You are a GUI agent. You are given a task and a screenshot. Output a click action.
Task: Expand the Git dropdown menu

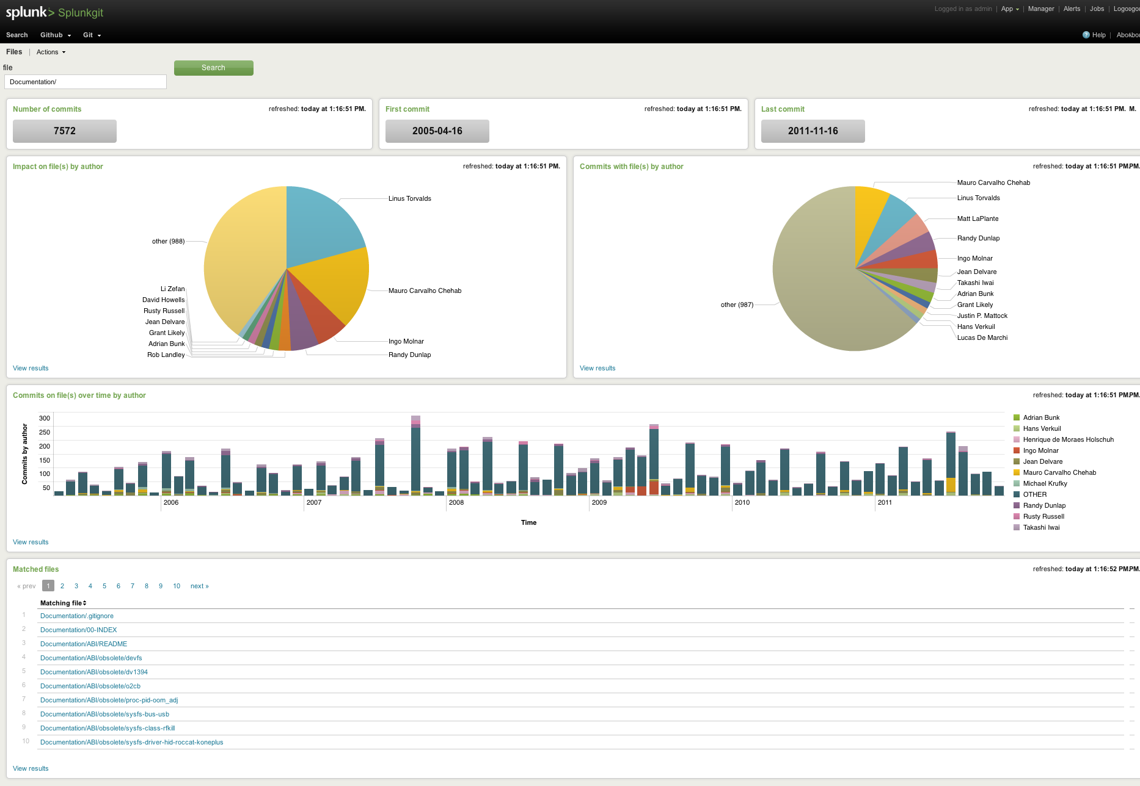[92, 35]
